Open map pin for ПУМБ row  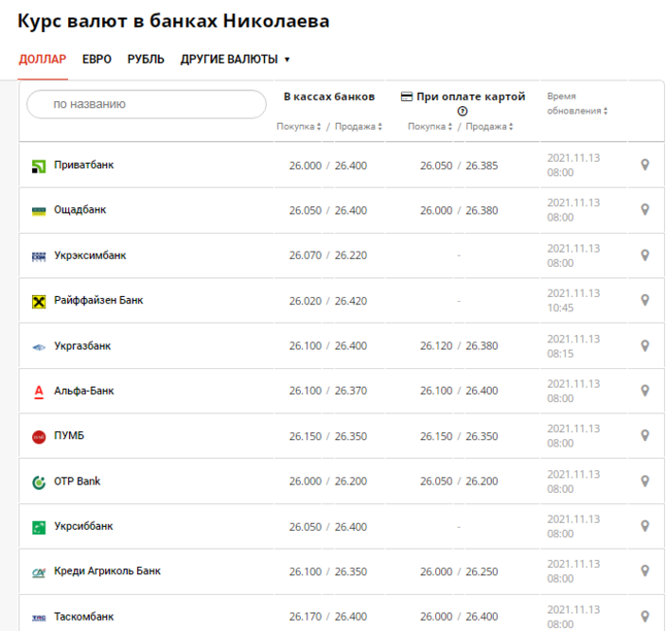(x=645, y=436)
